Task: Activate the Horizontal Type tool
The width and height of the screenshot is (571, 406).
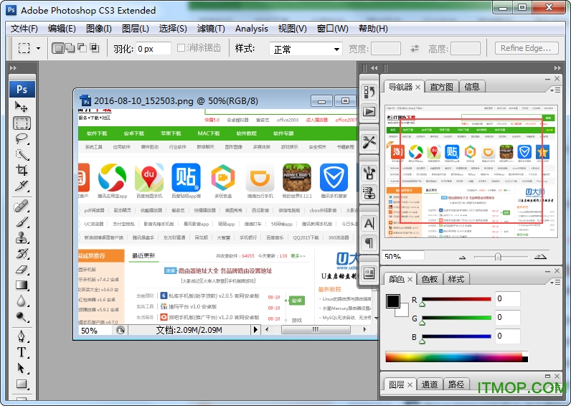Action: tap(22, 352)
